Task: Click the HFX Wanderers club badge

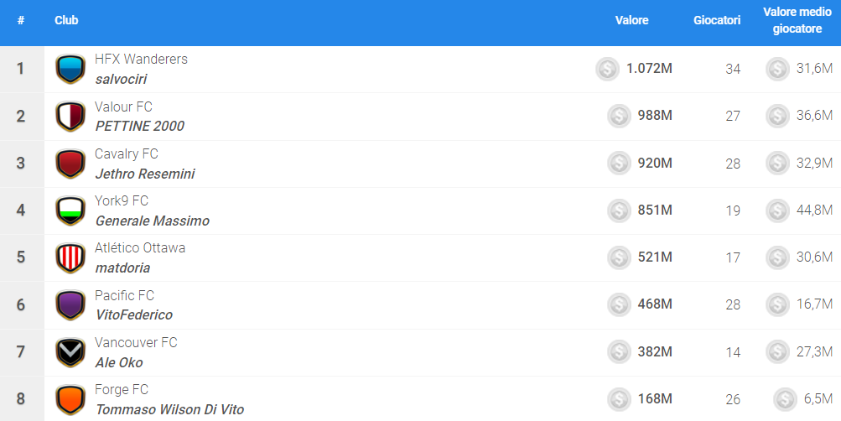Action: click(70, 70)
